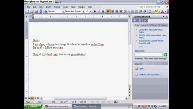Click the New Blank Document icon

pos(28,12)
